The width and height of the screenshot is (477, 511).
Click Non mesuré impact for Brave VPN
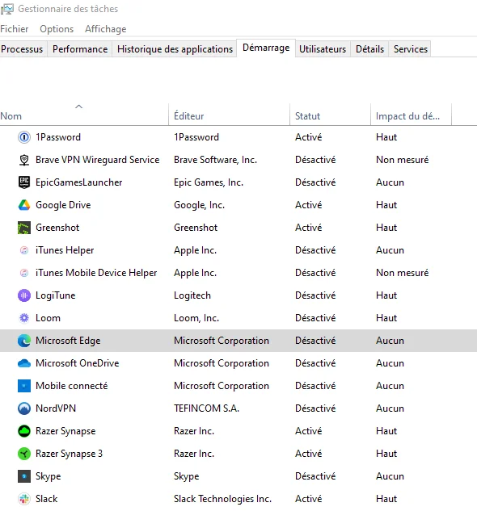point(403,160)
